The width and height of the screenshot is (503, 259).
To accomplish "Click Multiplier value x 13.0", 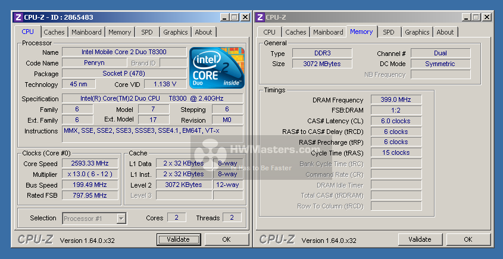I will (x=90, y=174).
